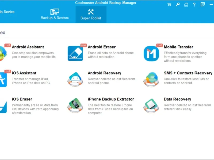Image resolution: width=214 pixels, height=160 pixels.
Task: Open the iOS Eraser title link
Action: 22,99
